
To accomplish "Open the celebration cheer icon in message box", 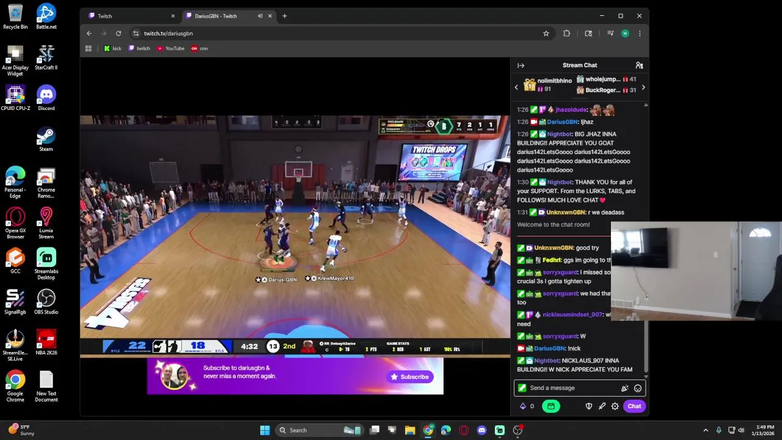I will tap(624, 388).
